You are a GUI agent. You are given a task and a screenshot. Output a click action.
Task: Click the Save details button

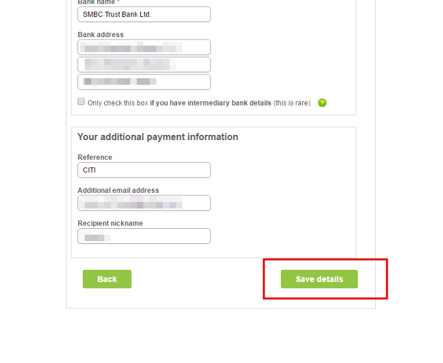(319, 279)
